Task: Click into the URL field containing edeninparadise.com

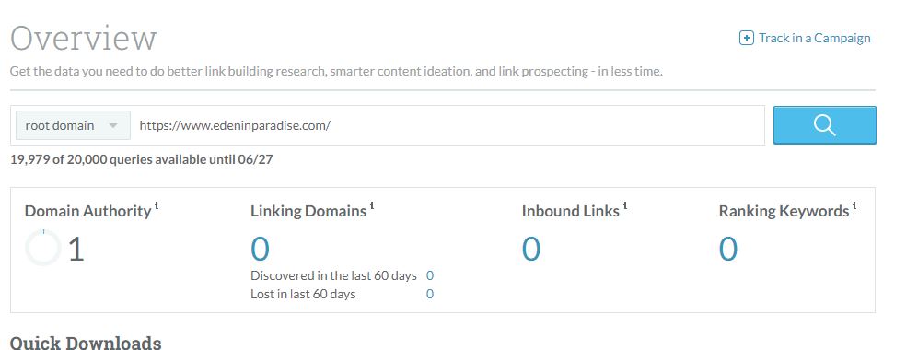Action: tap(447, 125)
